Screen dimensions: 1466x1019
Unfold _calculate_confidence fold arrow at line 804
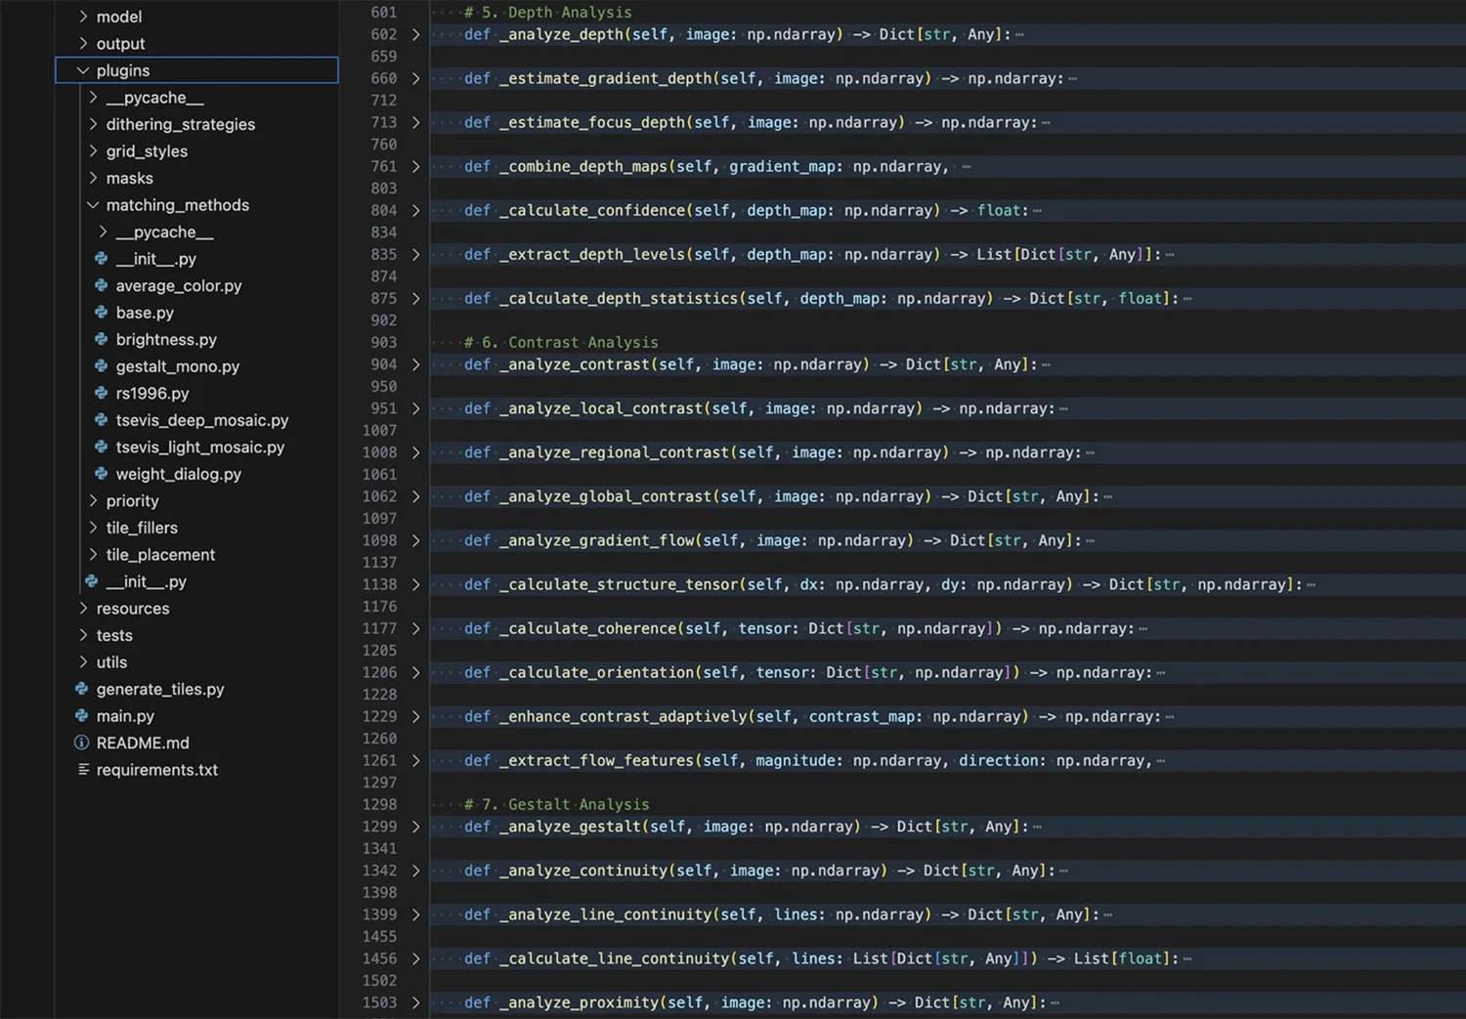coord(415,210)
